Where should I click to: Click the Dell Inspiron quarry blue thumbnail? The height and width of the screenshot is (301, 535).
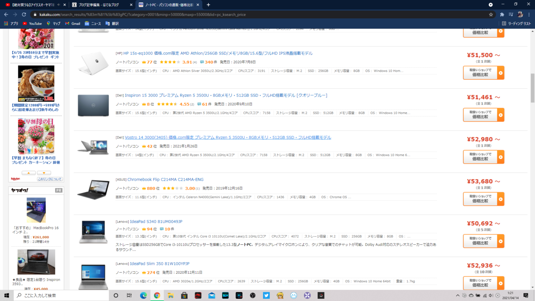93,105
